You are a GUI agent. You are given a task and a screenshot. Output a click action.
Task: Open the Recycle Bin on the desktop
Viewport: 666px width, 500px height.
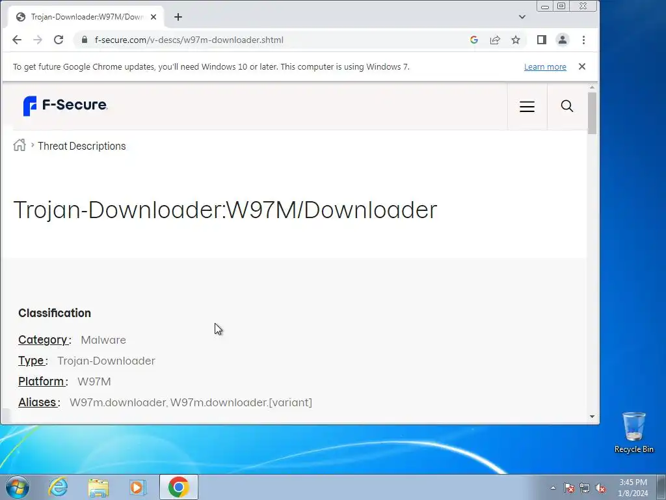click(x=633, y=432)
